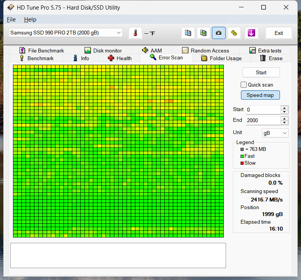
Task: Open the Folder Usage tab
Action: tap(221, 58)
